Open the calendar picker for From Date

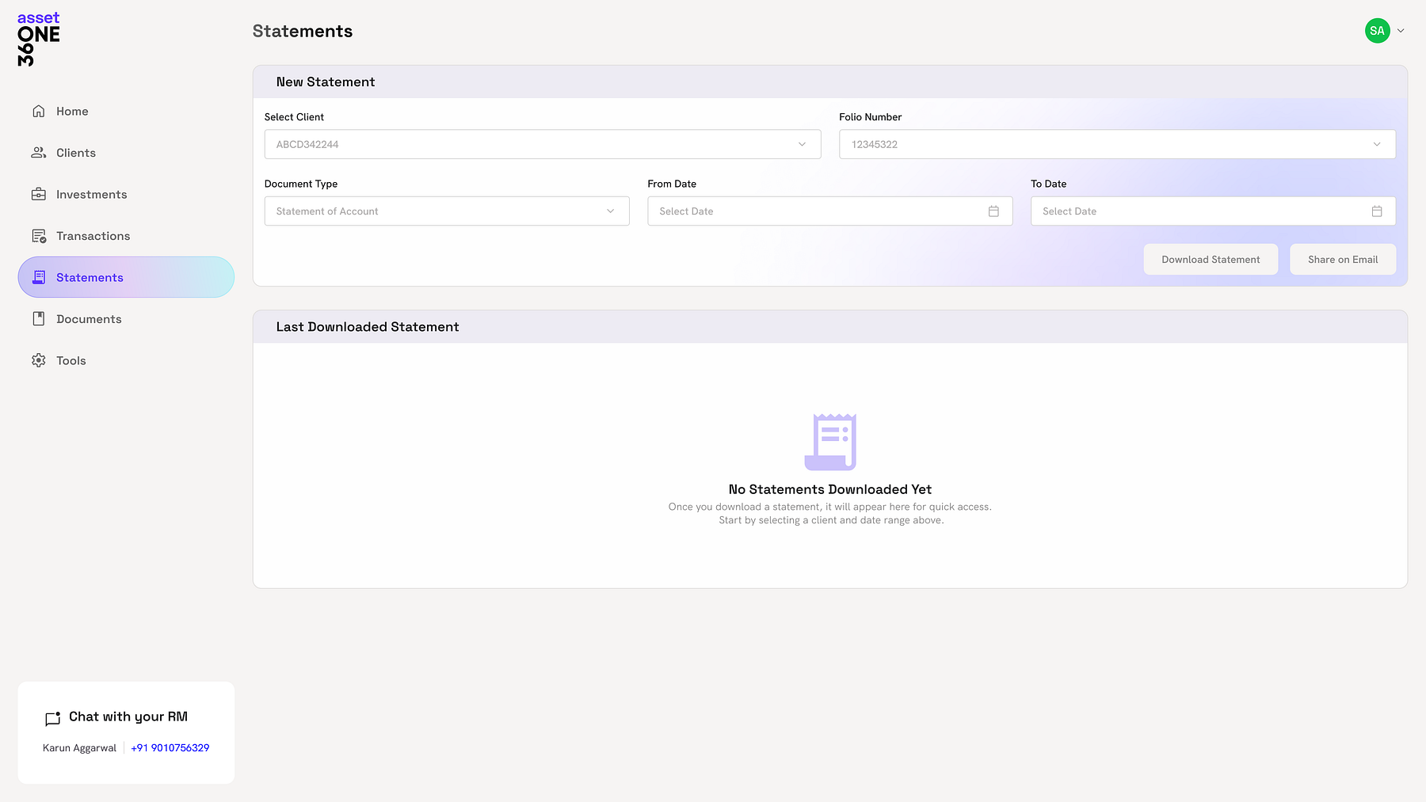click(993, 211)
